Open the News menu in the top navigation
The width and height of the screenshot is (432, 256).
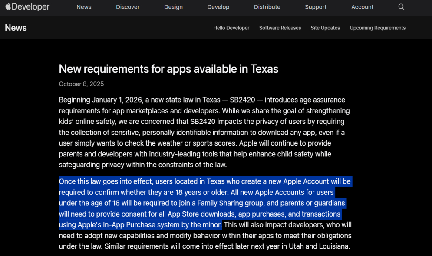[84, 7]
